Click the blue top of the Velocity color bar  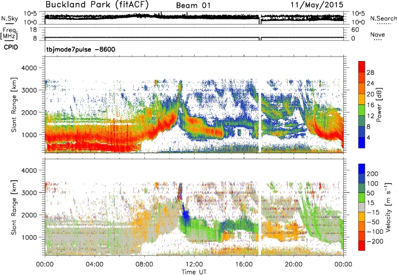(362, 169)
